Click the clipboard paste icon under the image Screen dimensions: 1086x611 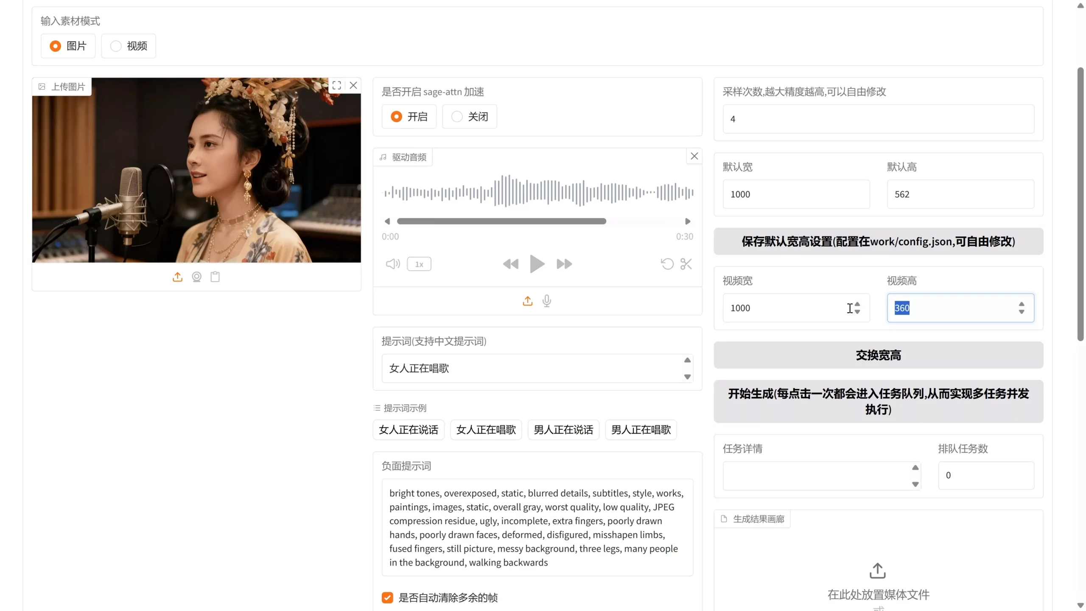point(215,277)
